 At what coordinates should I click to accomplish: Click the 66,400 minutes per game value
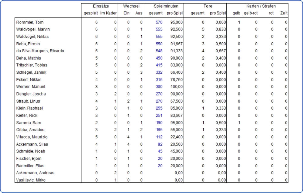tap(176, 72)
